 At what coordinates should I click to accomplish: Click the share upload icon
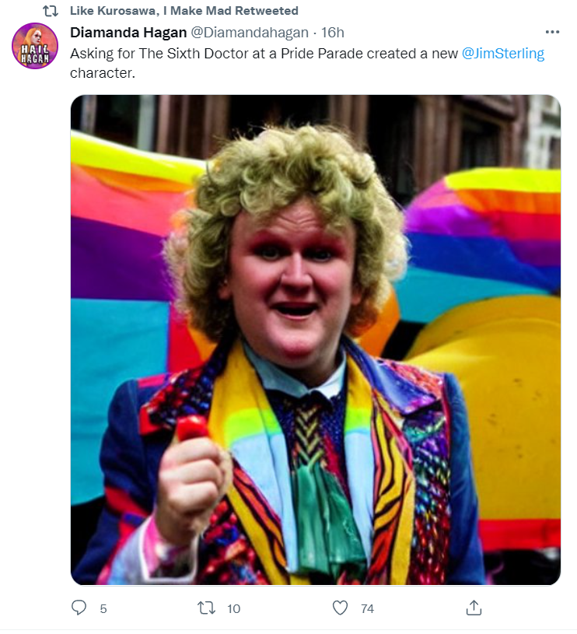(474, 608)
